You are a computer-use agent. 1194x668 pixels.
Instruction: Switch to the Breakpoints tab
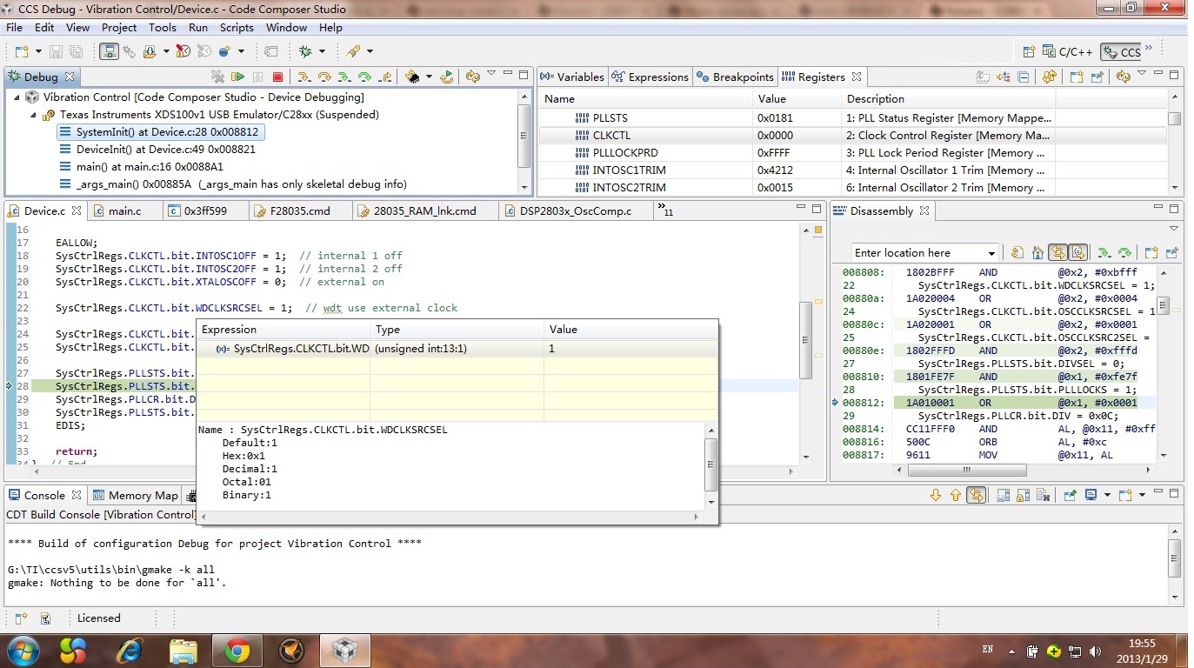click(x=735, y=77)
